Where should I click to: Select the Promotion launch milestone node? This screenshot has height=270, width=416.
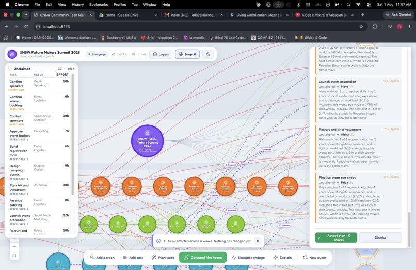tap(194, 186)
